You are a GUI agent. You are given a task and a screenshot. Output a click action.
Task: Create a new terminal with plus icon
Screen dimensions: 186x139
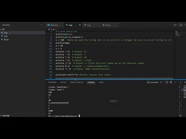[161, 82]
